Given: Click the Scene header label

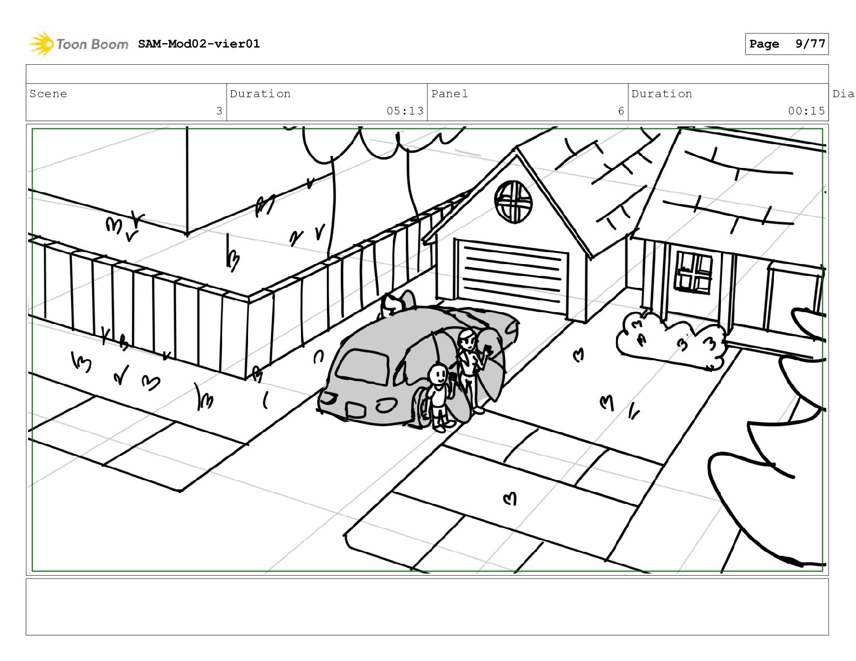Looking at the screenshot, I should (x=48, y=94).
